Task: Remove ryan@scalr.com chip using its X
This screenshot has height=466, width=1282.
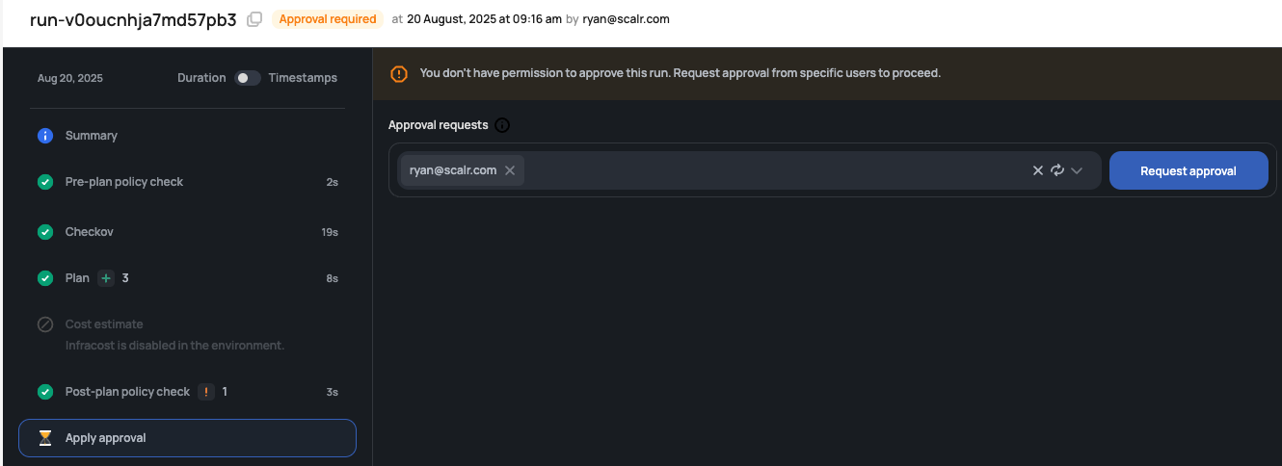Action: point(510,170)
